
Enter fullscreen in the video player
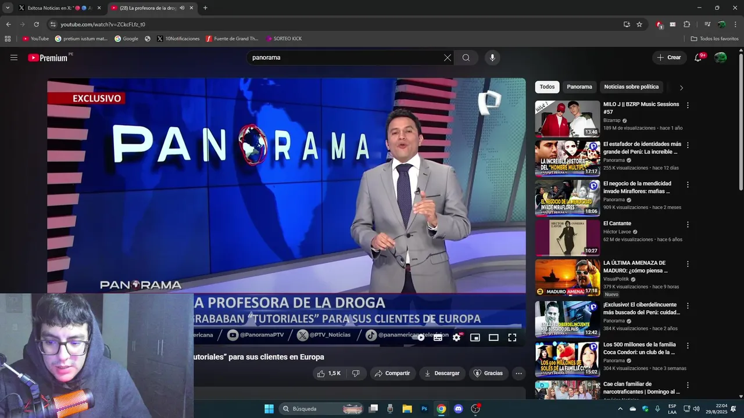click(x=512, y=337)
